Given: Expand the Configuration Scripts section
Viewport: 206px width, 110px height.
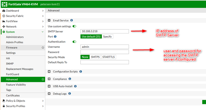Looking at the screenshot, I should pyautogui.click(x=49, y=72).
